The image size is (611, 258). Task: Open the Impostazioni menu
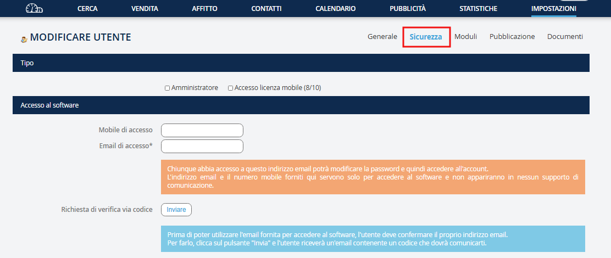553,9
